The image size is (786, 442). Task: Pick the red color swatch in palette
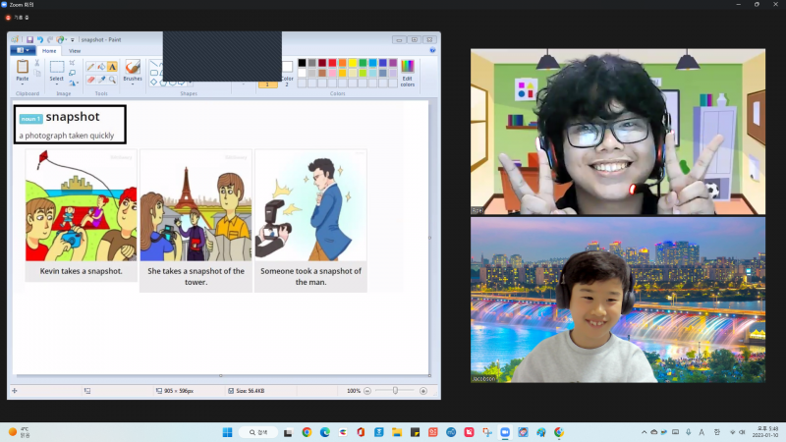(x=332, y=63)
